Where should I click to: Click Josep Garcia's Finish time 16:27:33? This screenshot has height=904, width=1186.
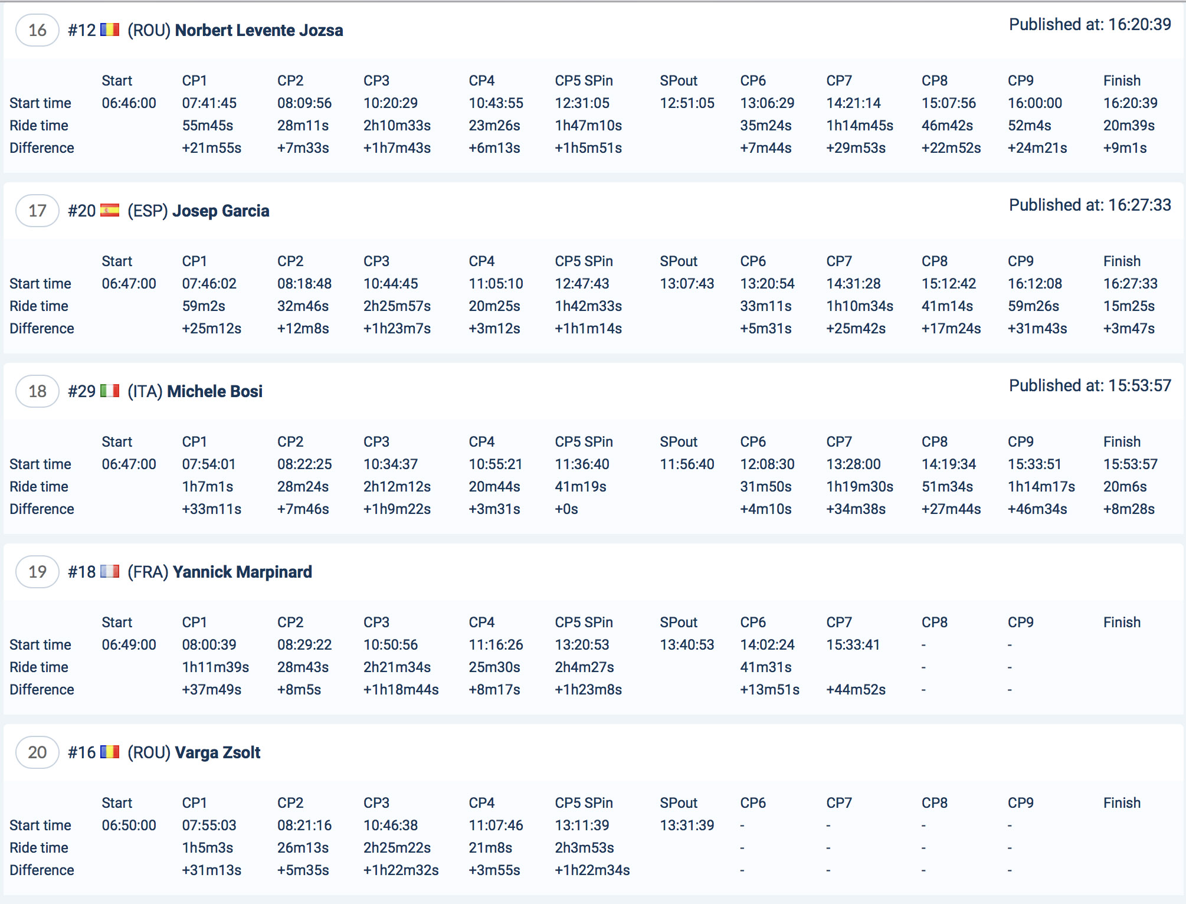coord(1130,284)
